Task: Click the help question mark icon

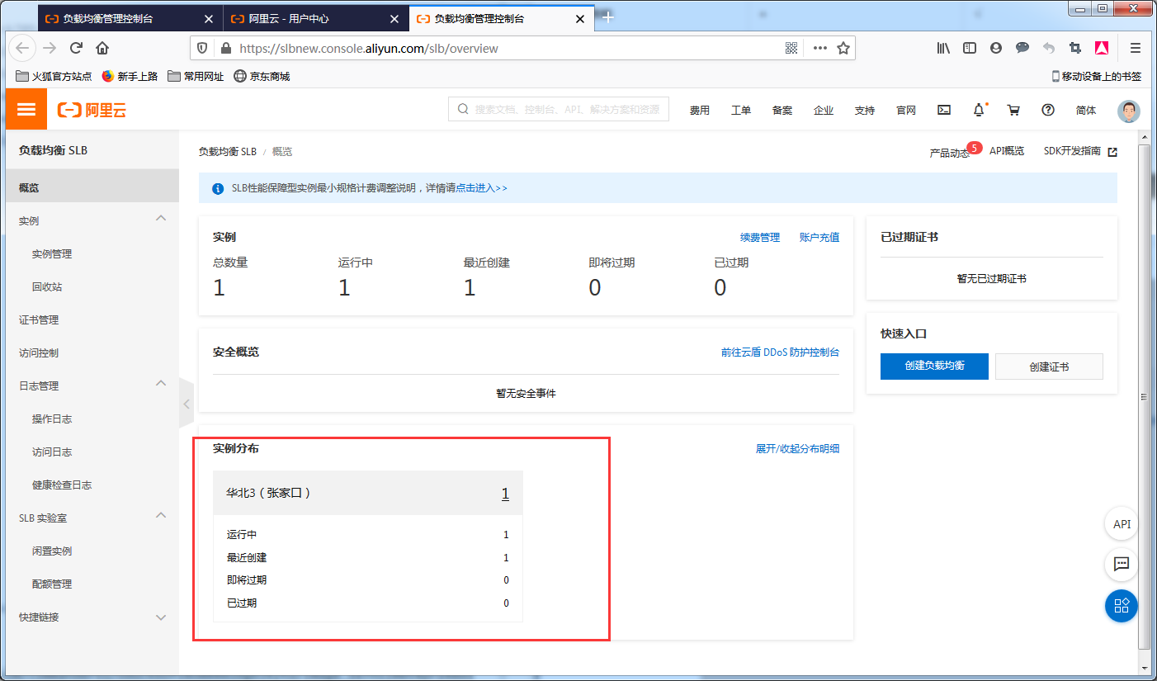Action: [x=1048, y=110]
